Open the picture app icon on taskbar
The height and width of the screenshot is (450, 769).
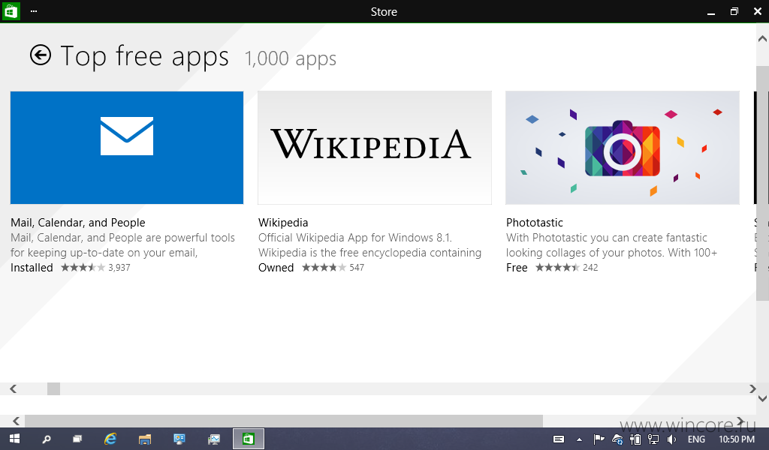[x=214, y=439]
